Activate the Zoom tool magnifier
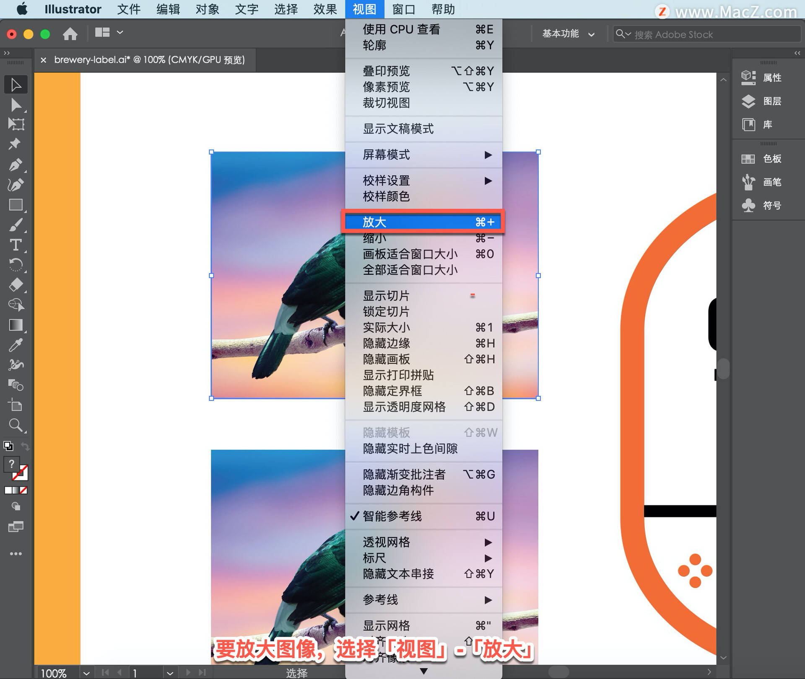Image resolution: width=805 pixels, height=679 pixels. [16, 425]
